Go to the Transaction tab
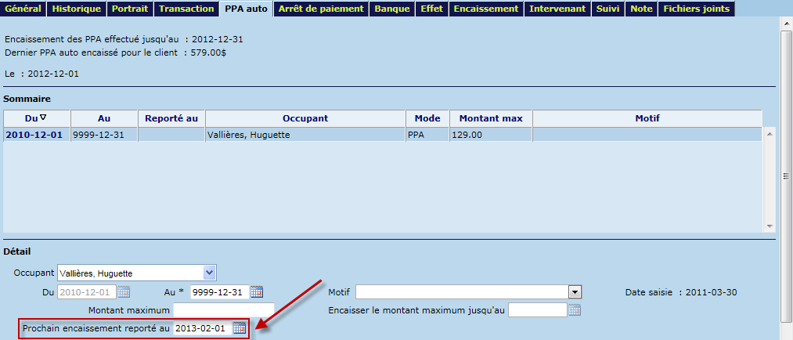This screenshot has width=793, height=340. pos(186,9)
